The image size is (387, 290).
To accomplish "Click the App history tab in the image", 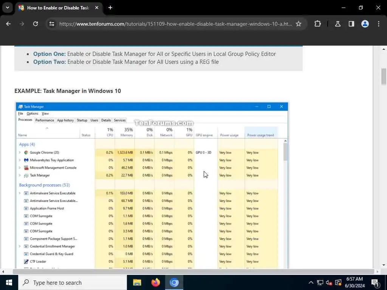I will [x=65, y=120].
